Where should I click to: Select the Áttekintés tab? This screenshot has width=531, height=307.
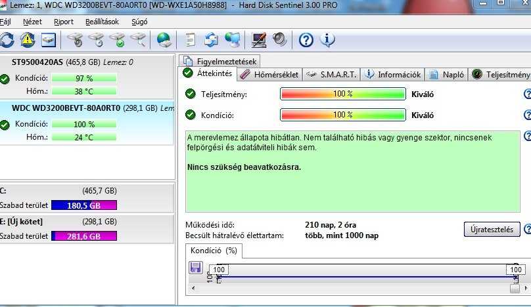[x=207, y=73]
